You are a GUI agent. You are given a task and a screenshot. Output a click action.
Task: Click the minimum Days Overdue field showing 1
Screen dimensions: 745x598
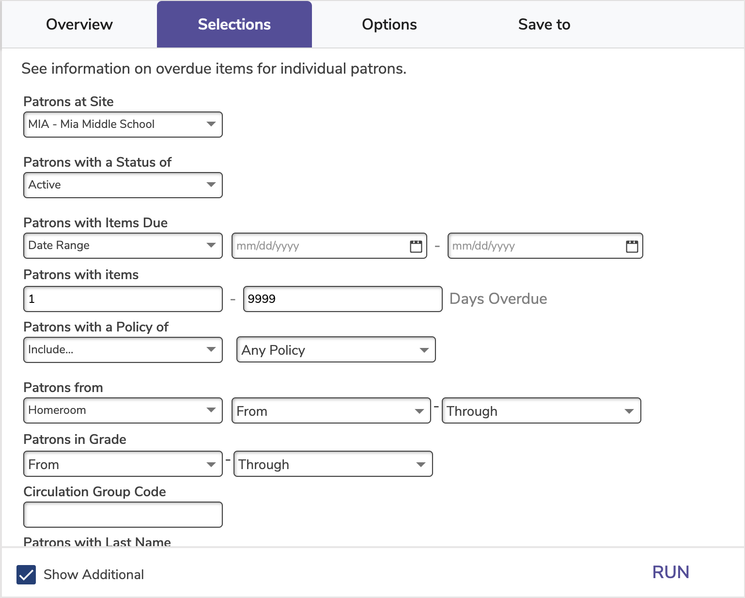click(123, 299)
